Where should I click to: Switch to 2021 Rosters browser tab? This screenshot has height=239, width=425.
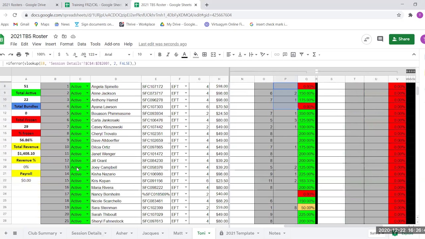click(x=24, y=5)
